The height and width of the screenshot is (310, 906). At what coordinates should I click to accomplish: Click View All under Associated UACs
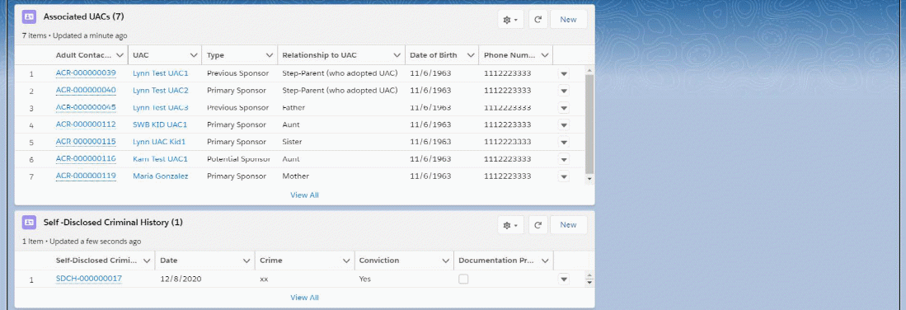(304, 195)
